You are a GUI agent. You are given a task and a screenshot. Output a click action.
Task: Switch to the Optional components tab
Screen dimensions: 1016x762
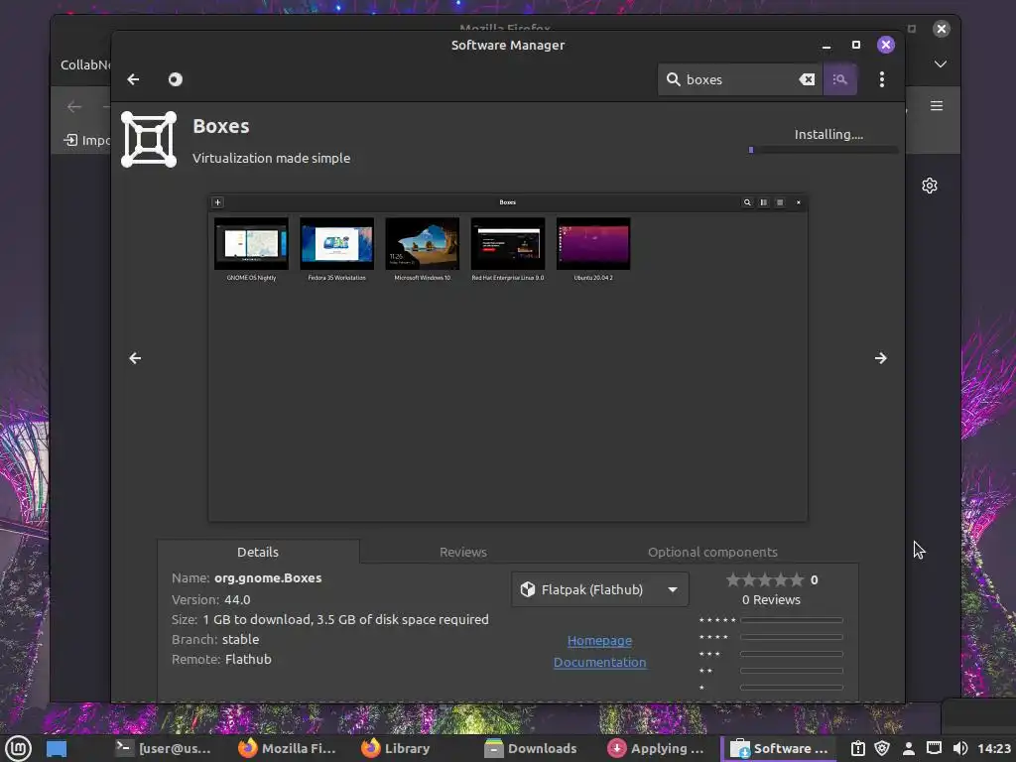tap(712, 552)
